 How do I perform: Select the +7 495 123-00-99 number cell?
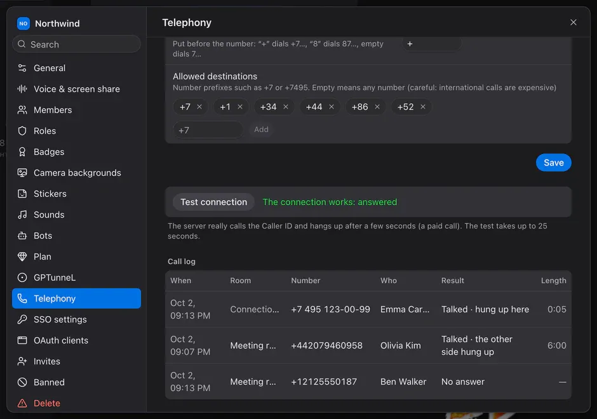coord(330,309)
